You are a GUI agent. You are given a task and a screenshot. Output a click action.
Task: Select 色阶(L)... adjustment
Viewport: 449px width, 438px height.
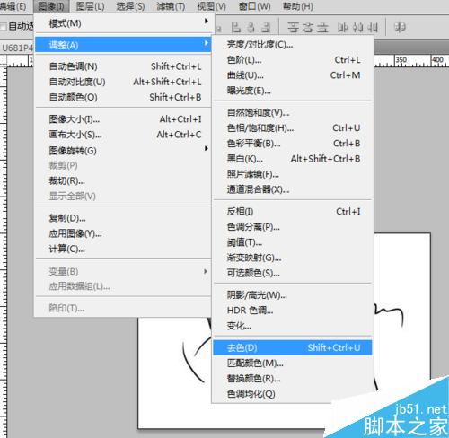293,60
